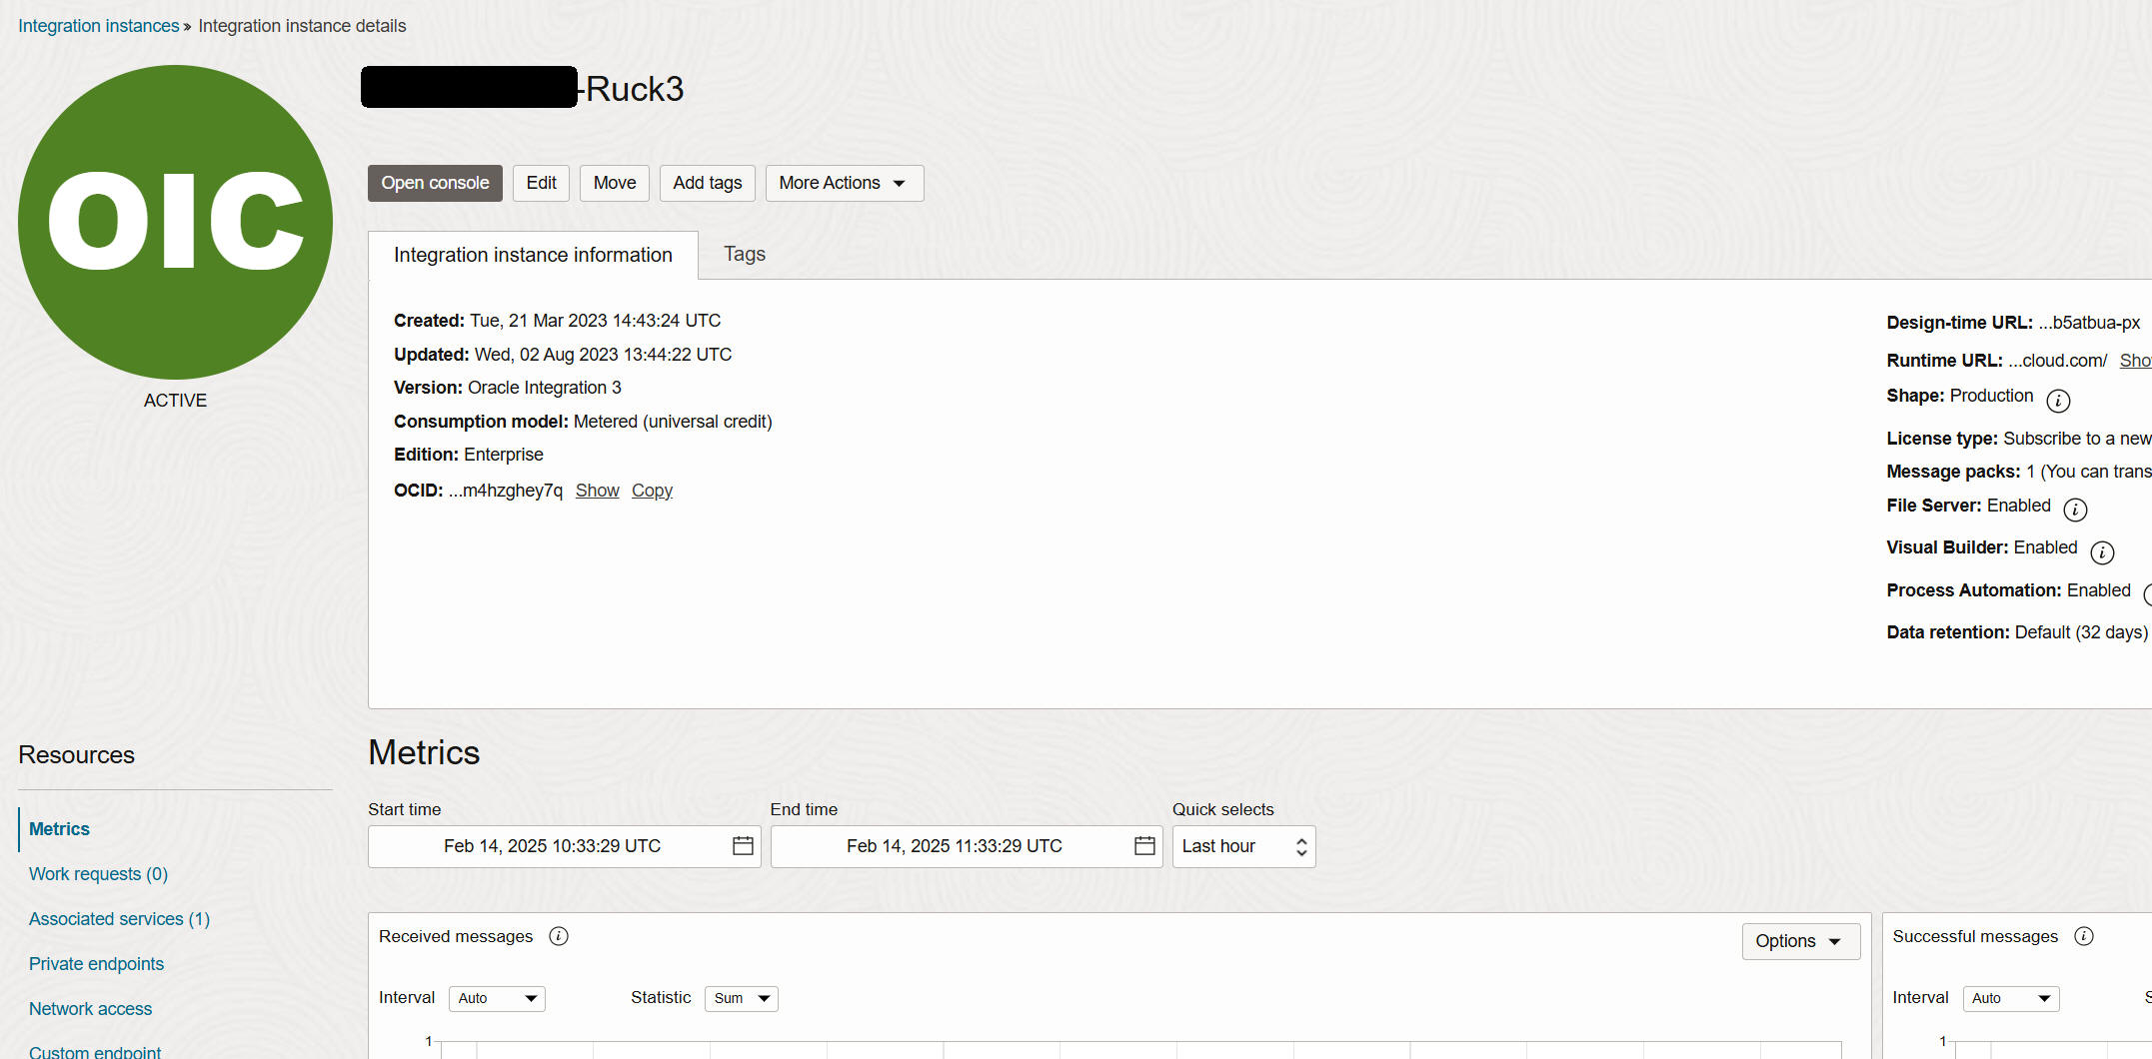Open the Quick selects Last hour dropdown
2152x1059 pixels.
[x=1243, y=846]
